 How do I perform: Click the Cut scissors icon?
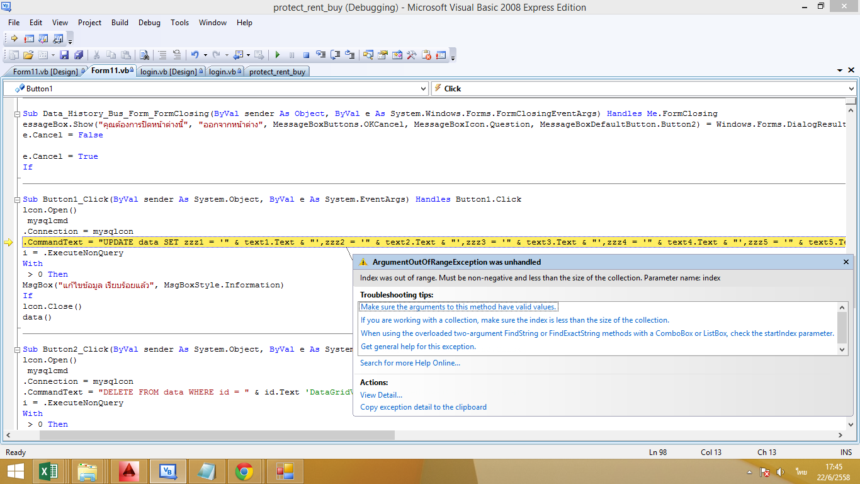pyautogui.click(x=97, y=55)
